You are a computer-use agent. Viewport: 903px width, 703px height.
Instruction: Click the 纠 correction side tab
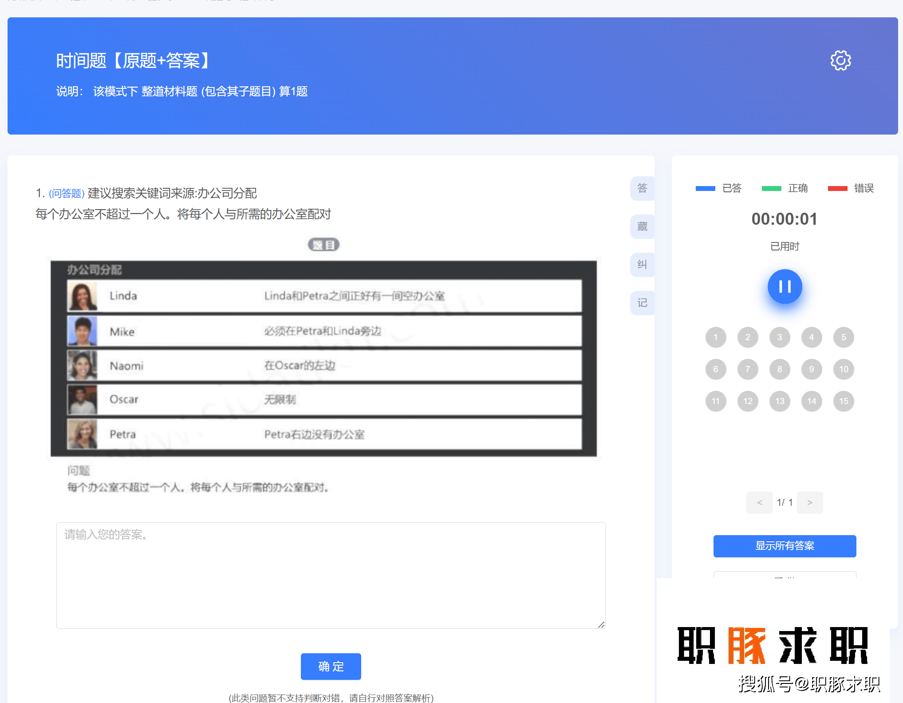(x=642, y=265)
